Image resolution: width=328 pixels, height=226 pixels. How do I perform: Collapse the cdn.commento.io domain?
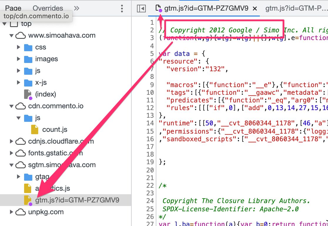click(11, 106)
